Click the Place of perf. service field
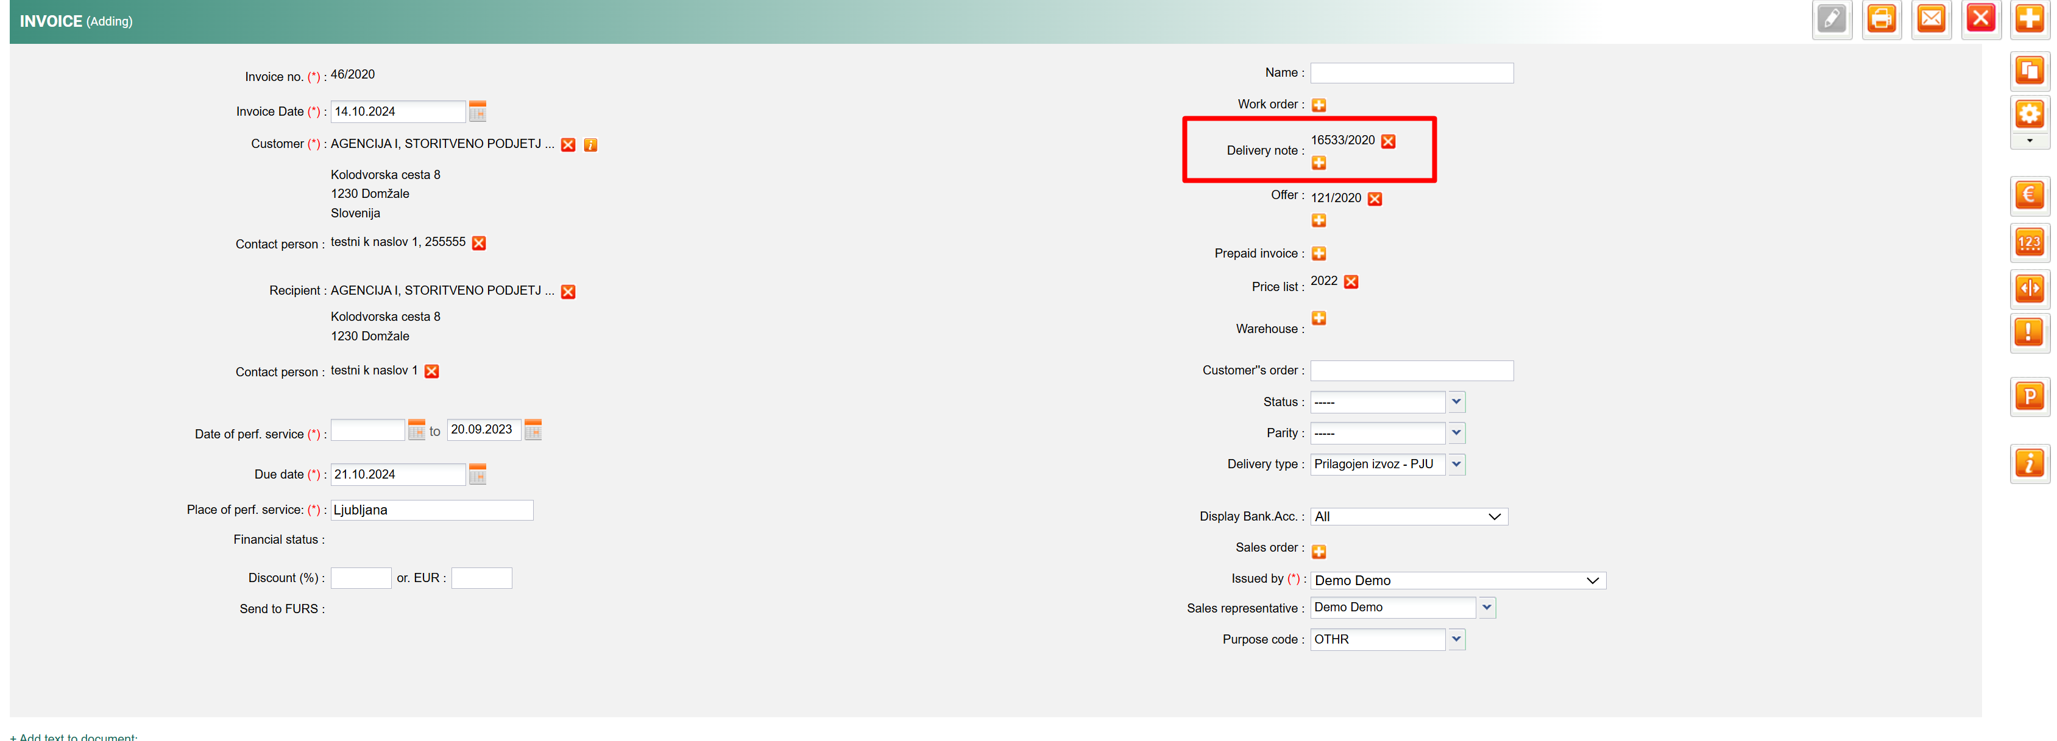 (431, 510)
